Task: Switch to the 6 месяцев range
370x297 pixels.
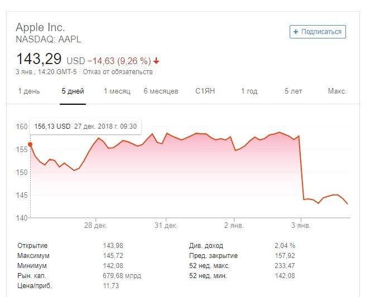Action: [x=161, y=91]
